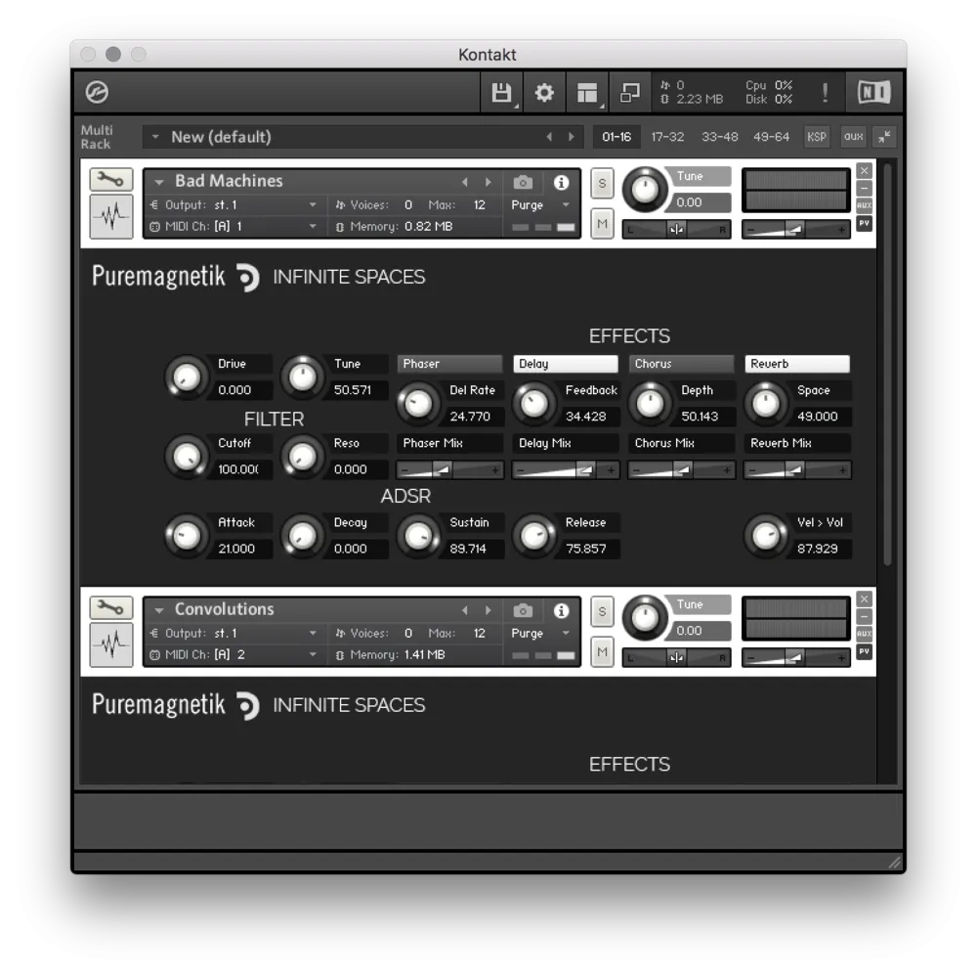Minimize the Bad Machines instrument header
The width and height of the screenshot is (977, 975).
click(865, 188)
